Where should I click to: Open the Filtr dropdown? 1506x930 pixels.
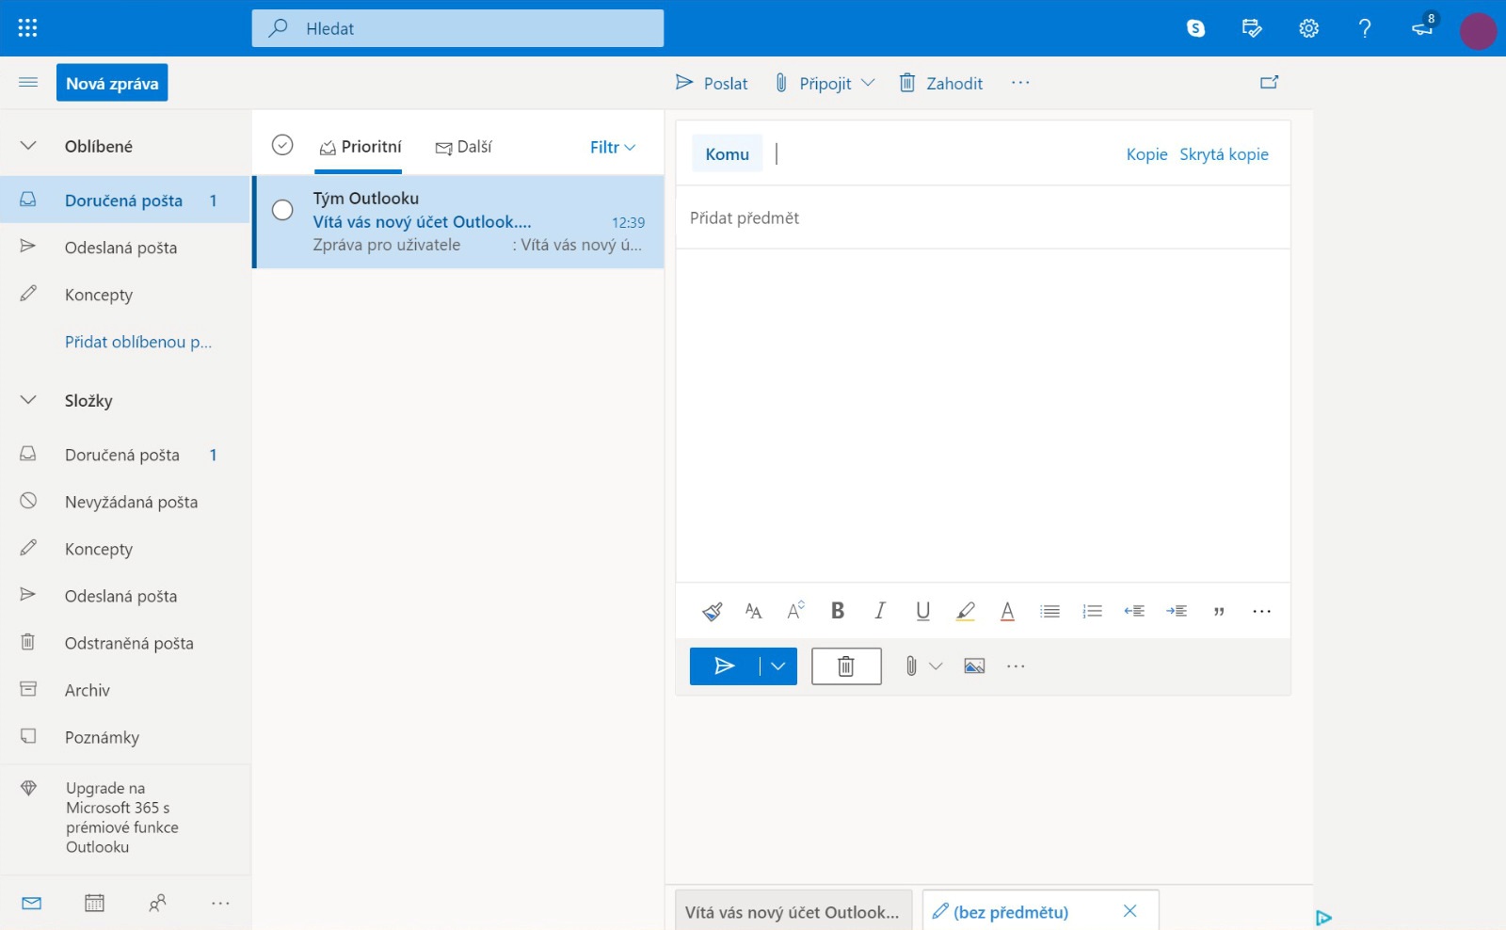611,147
